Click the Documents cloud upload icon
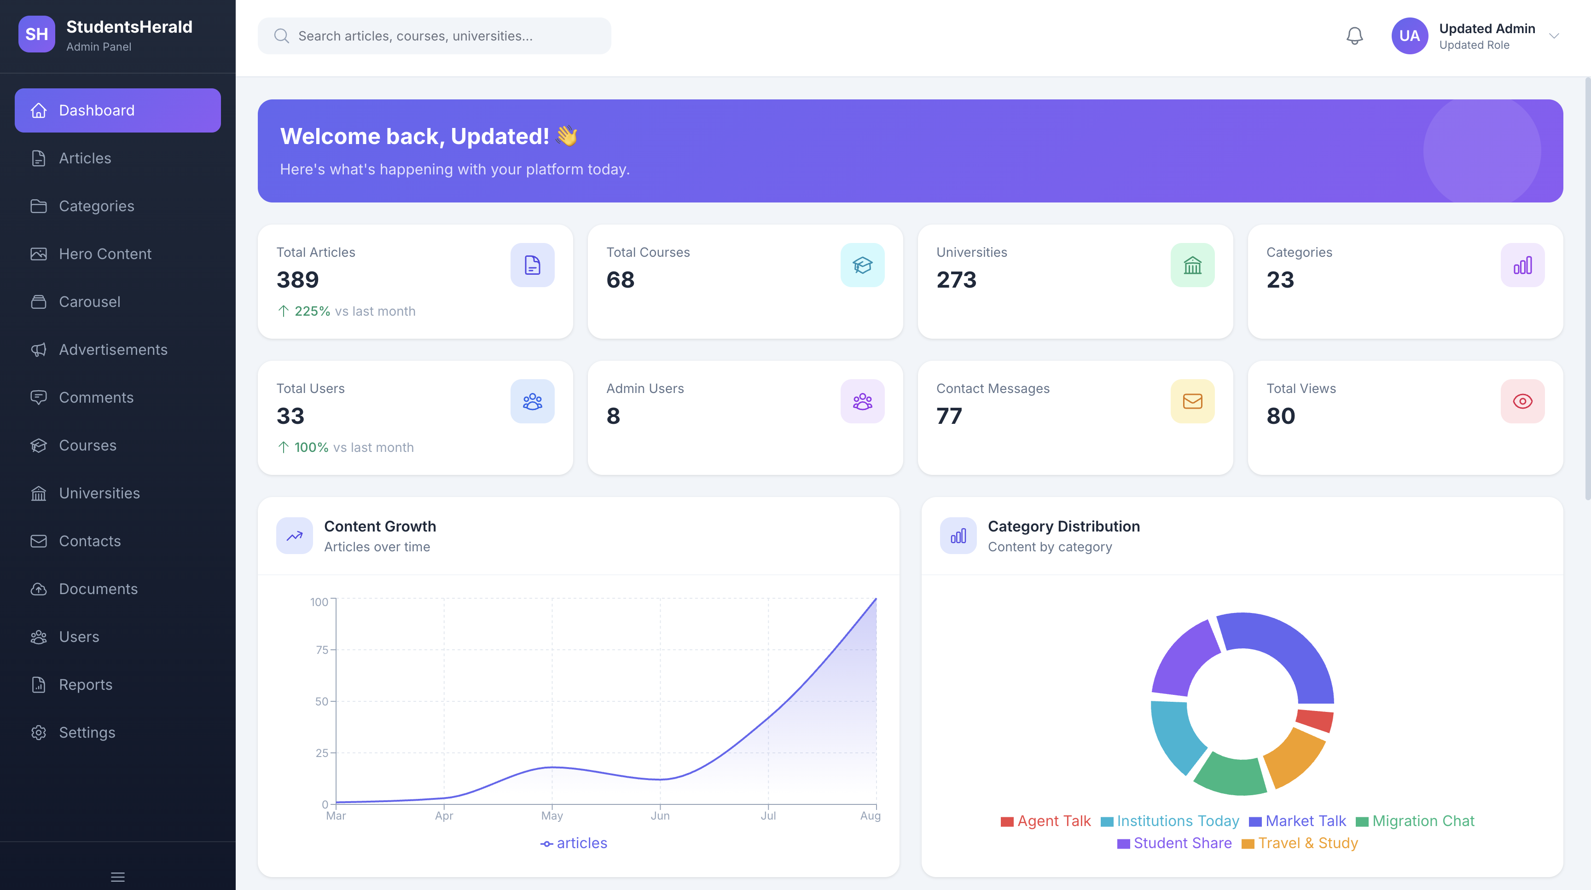Image resolution: width=1591 pixels, height=890 pixels. coord(39,589)
